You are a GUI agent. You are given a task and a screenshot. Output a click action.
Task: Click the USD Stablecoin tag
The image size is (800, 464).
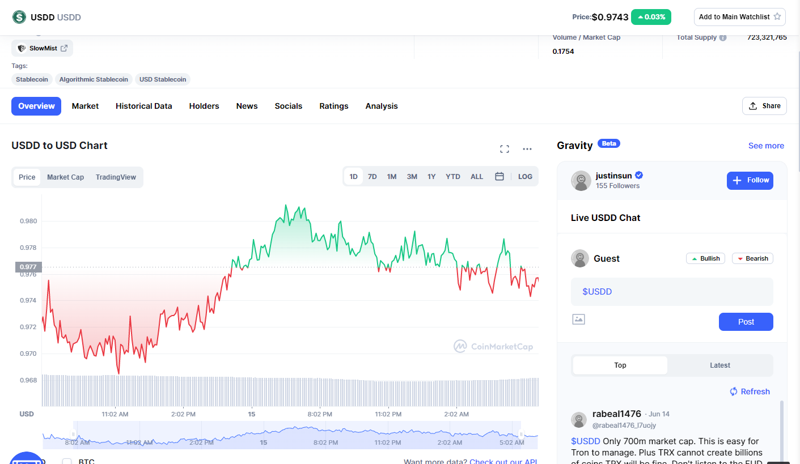163,79
